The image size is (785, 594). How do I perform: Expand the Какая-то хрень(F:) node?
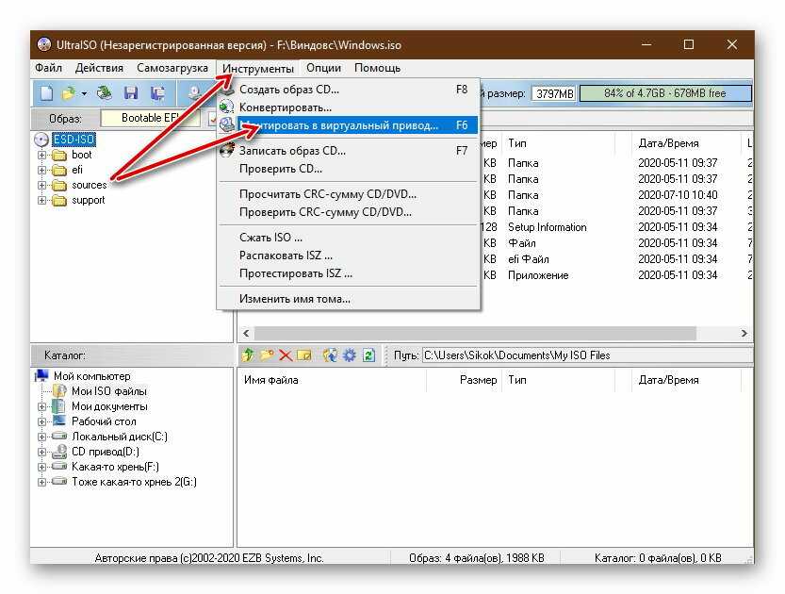pyautogui.click(x=42, y=467)
